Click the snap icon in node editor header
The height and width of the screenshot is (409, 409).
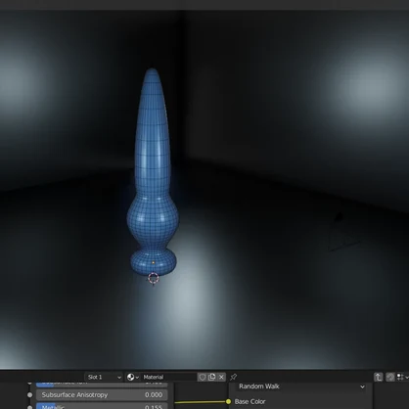(390, 377)
